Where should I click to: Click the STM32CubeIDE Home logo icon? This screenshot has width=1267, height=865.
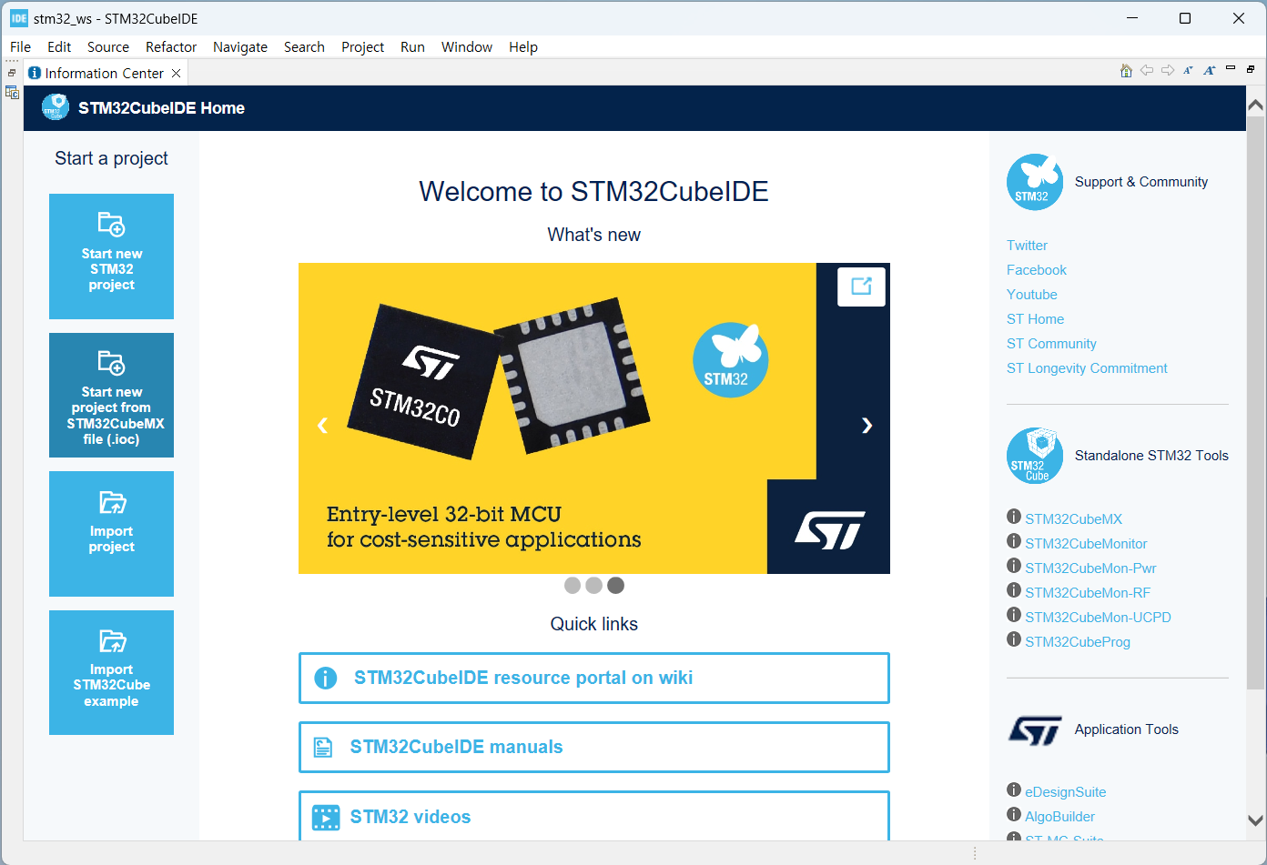coord(56,107)
